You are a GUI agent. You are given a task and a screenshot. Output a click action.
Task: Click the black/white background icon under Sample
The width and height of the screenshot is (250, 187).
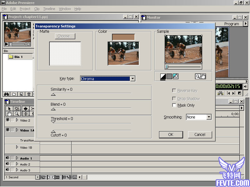click(163, 76)
